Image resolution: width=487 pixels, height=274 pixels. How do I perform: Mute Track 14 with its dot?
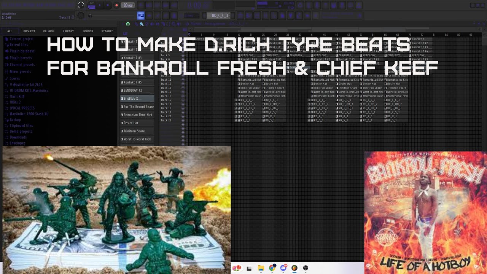[x=183, y=92]
